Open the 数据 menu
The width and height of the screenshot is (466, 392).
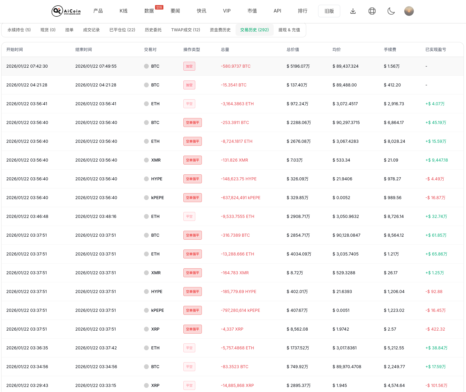149,11
